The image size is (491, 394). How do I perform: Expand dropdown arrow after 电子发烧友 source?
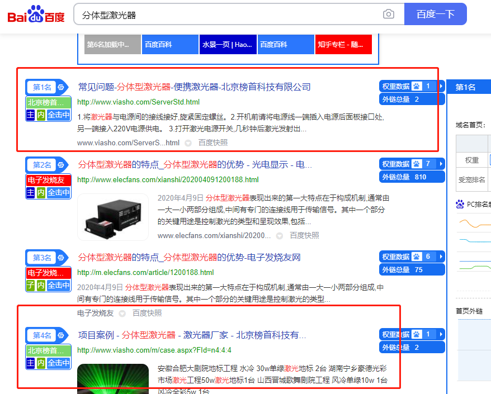[122, 314]
